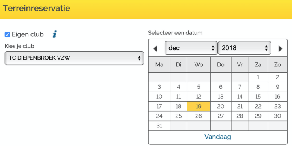Viewport: 292px width, 146px height.
Task: Uncheck the Eigen club checkbox
Action: pos(7,35)
